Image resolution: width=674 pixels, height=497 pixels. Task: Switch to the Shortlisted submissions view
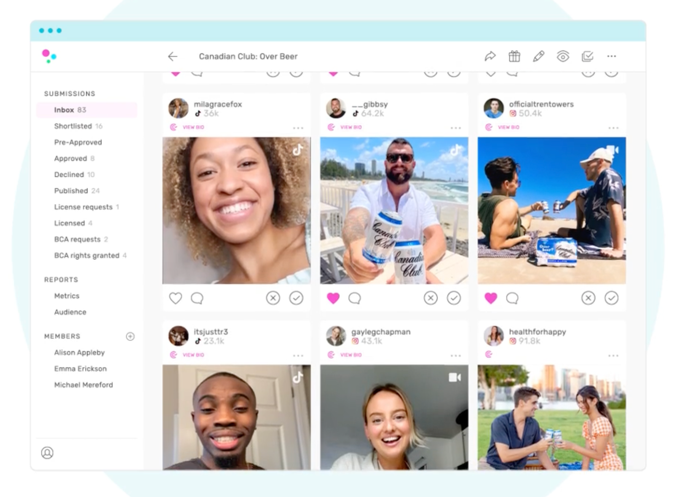[x=73, y=126]
